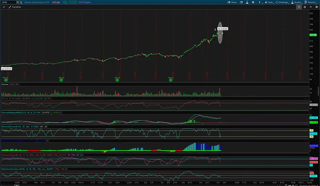320x186 pixels.
Task: Click the second green dividend marker
Action: (x=61, y=80)
